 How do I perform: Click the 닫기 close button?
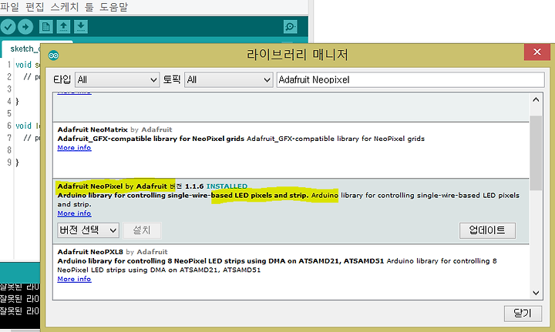click(523, 314)
